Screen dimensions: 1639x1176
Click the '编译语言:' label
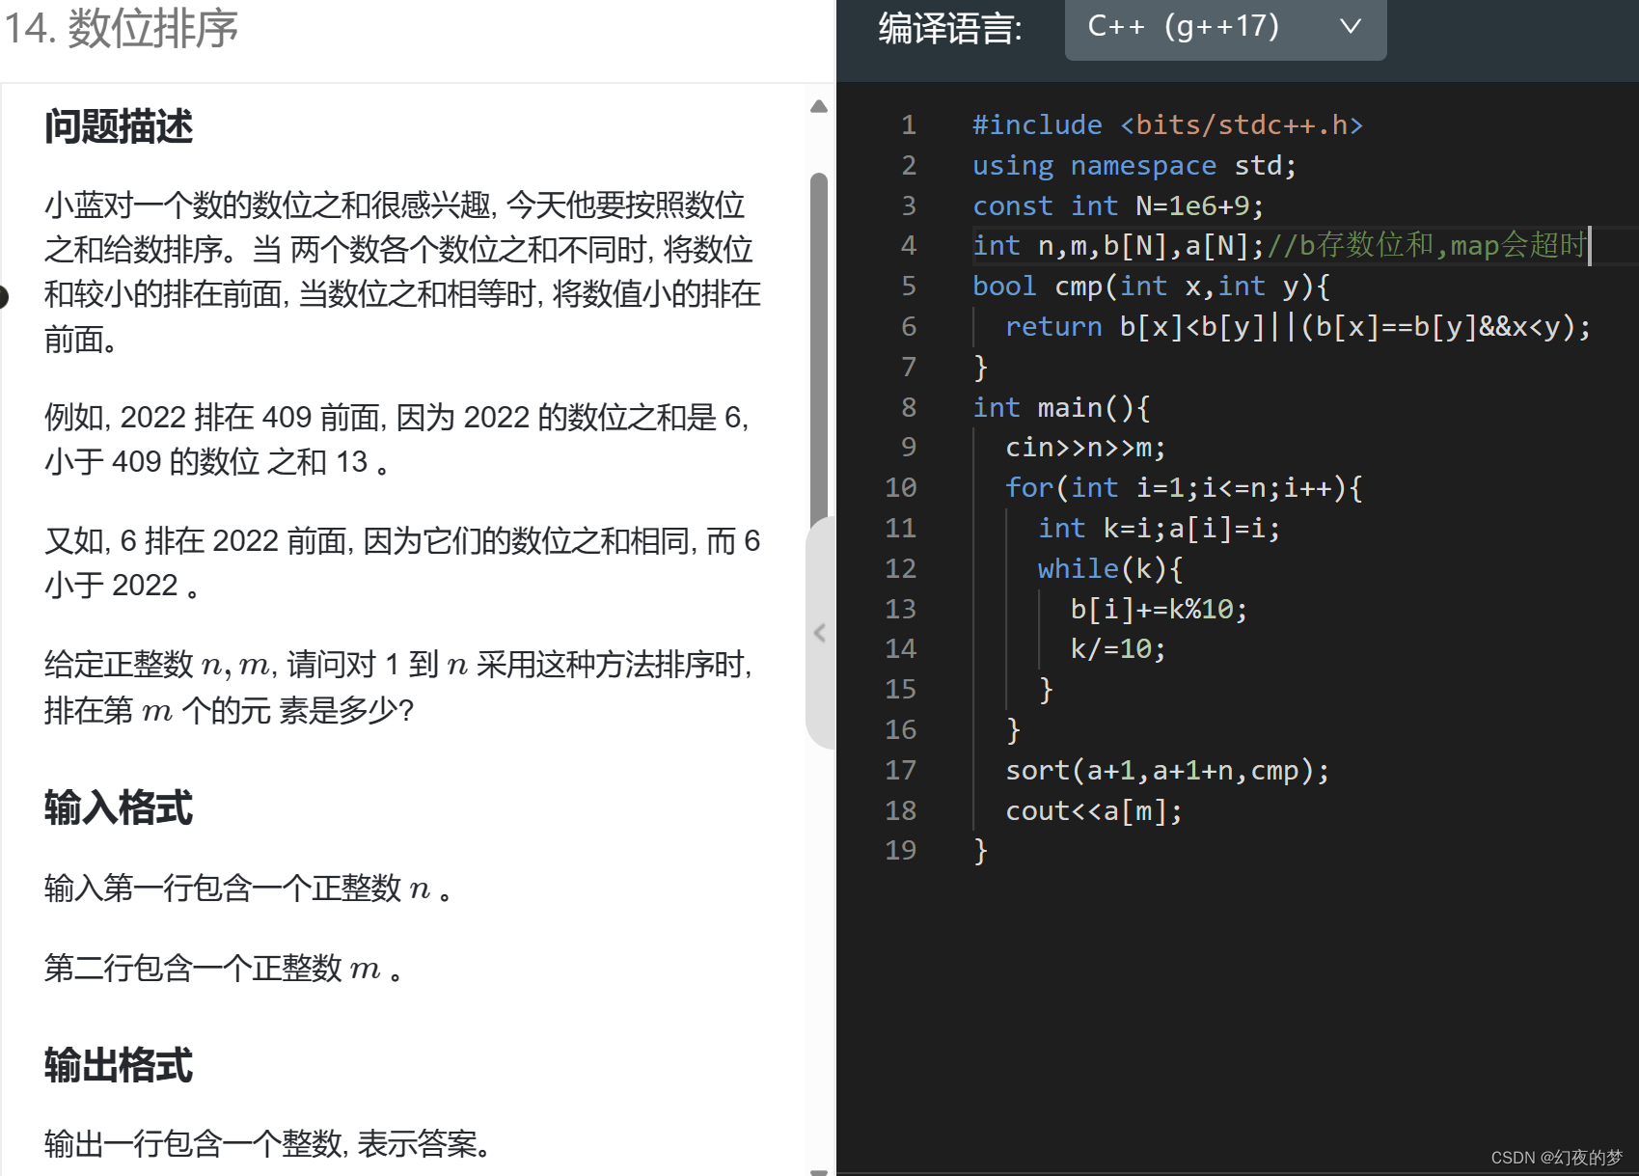pyautogui.click(x=950, y=28)
